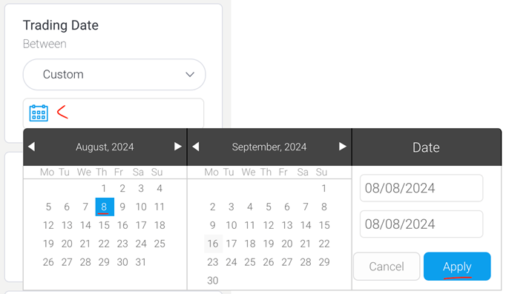Screen dimensions: 506x294
Task: Select September 16 in the calendar
Action: pyautogui.click(x=213, y=244)
